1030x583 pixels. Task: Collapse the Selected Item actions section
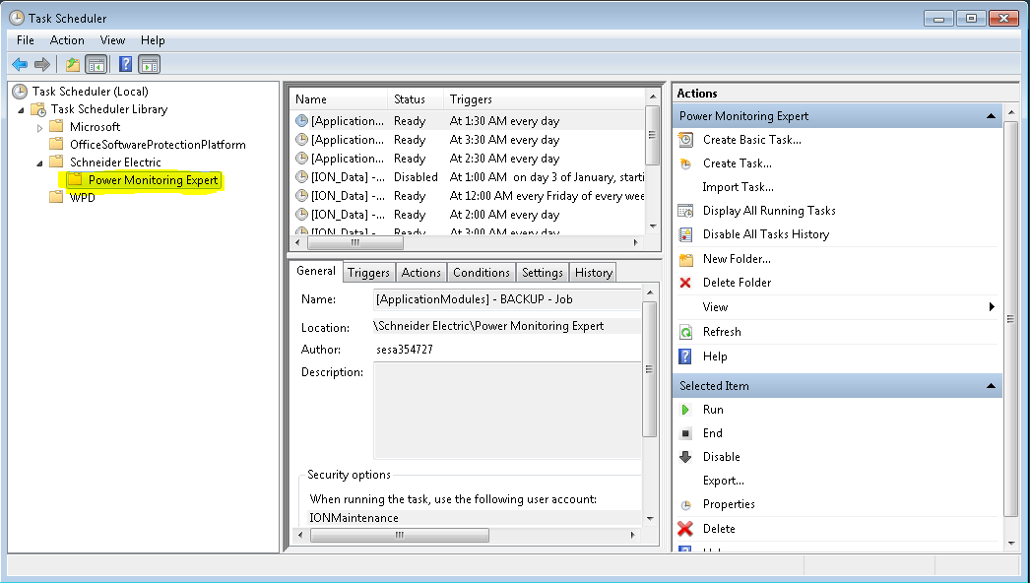[991, 386]
